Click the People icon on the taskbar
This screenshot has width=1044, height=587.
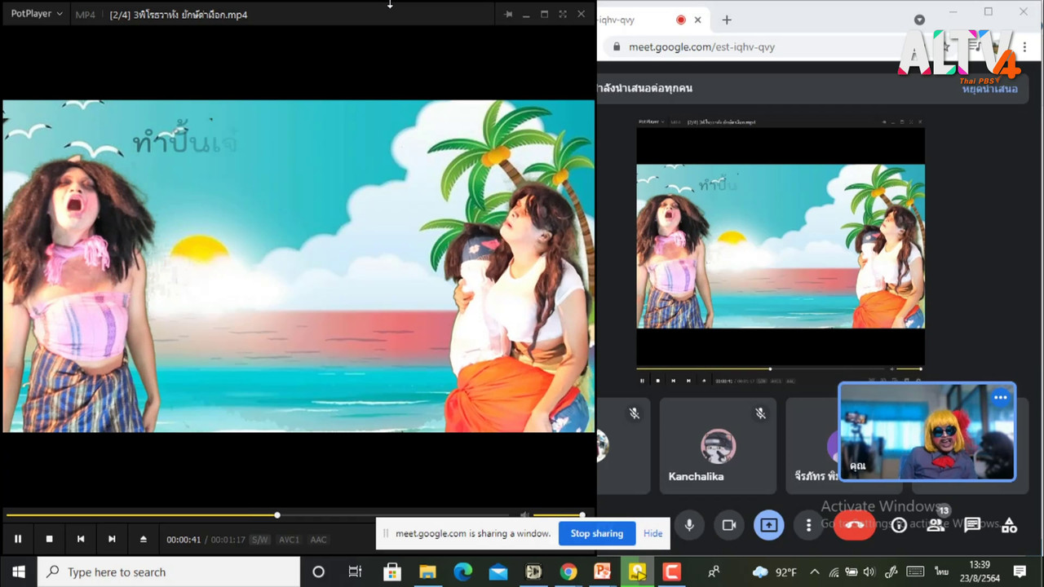click(x=714, y=572)
